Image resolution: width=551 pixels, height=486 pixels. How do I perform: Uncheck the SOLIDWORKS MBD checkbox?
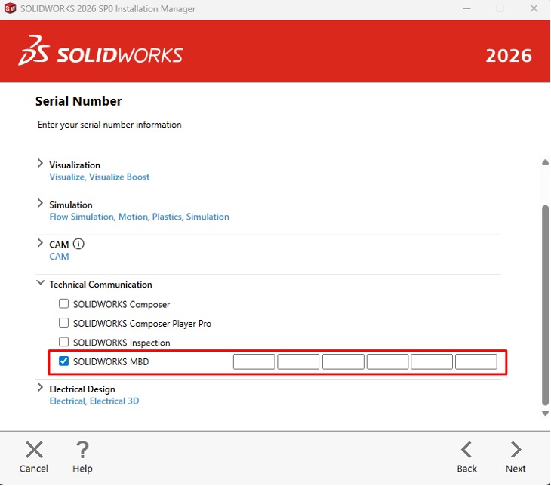coord(63,361)
